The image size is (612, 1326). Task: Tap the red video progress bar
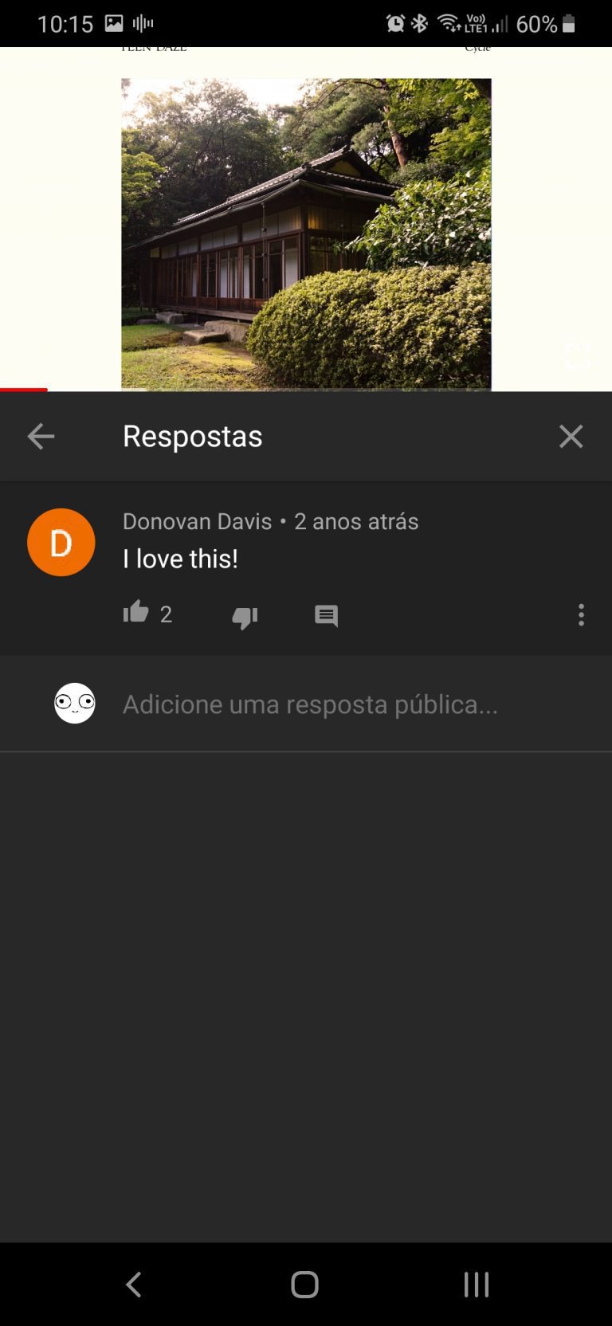pos(24,390)
